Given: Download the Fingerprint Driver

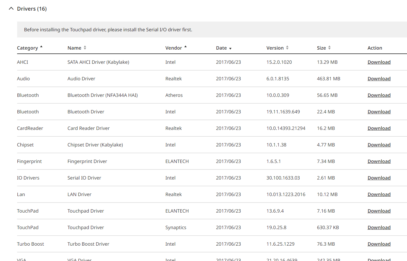Looking at the screenshot, I should (x=379, y=161).
